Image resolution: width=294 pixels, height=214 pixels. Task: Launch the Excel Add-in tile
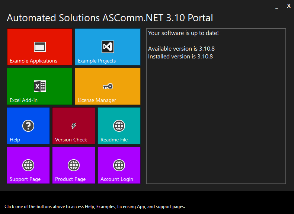pyautogui.click(x=39, y=86)
